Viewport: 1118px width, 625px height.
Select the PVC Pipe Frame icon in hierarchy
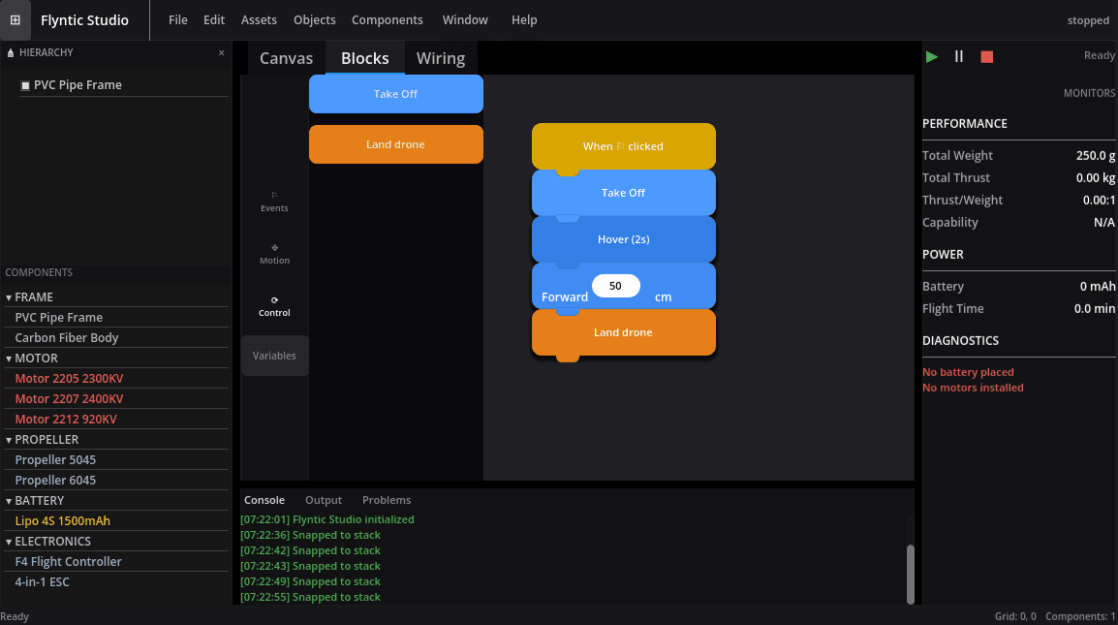(x=25, y=85)
